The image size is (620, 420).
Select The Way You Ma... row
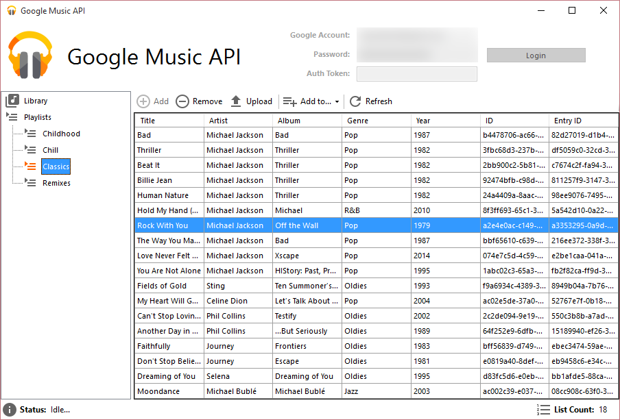coord(376,240)
